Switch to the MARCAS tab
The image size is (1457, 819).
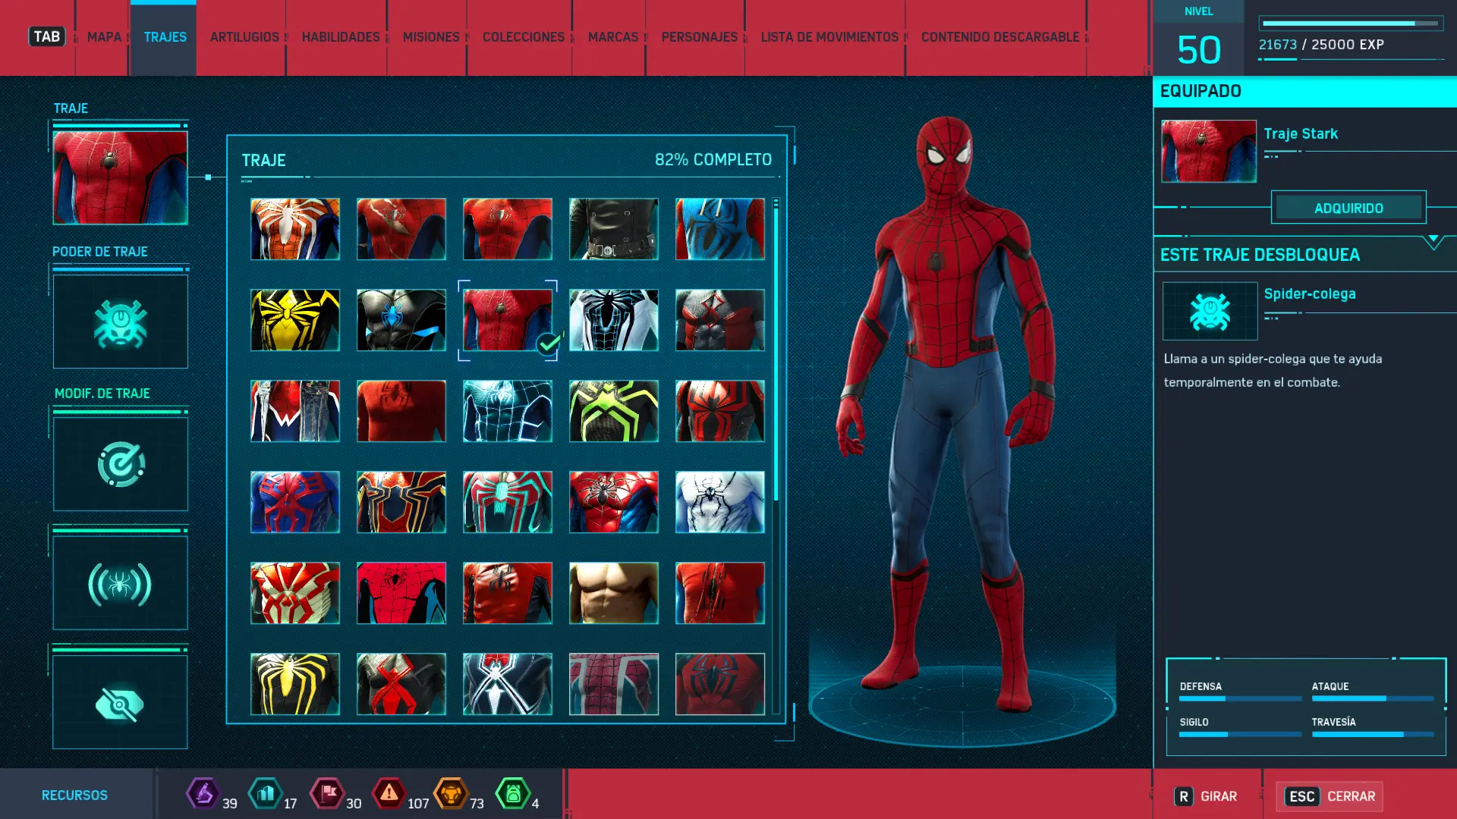(613, 36)
